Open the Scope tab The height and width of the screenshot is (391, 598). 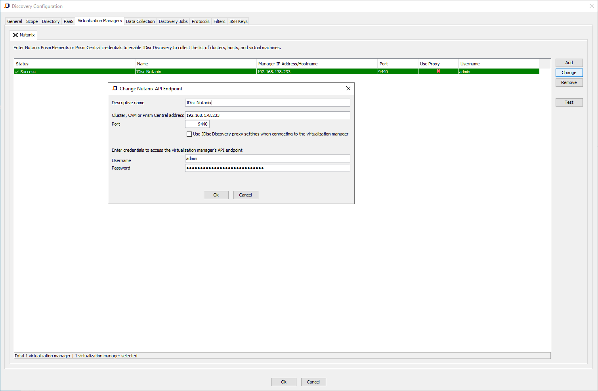click(32, 21)
